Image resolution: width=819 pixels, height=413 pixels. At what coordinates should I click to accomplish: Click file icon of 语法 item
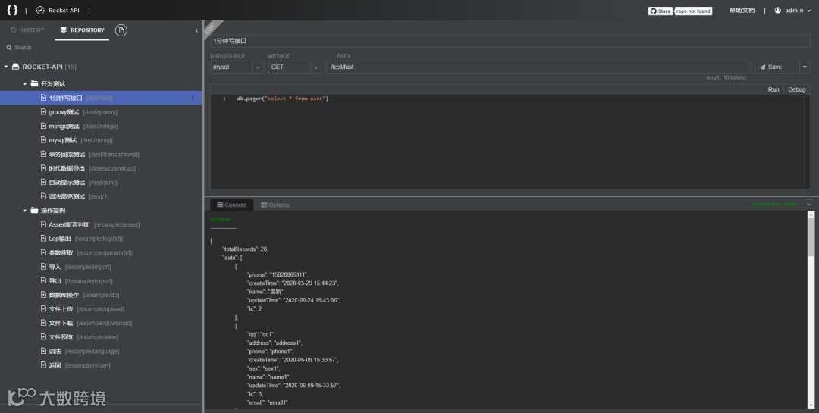pos(44,351)
